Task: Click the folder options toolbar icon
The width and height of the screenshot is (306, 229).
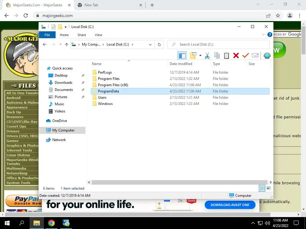Action: (x=193, y=55)
